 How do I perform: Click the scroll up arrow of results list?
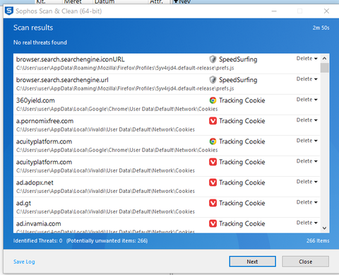tap(324, 58)
